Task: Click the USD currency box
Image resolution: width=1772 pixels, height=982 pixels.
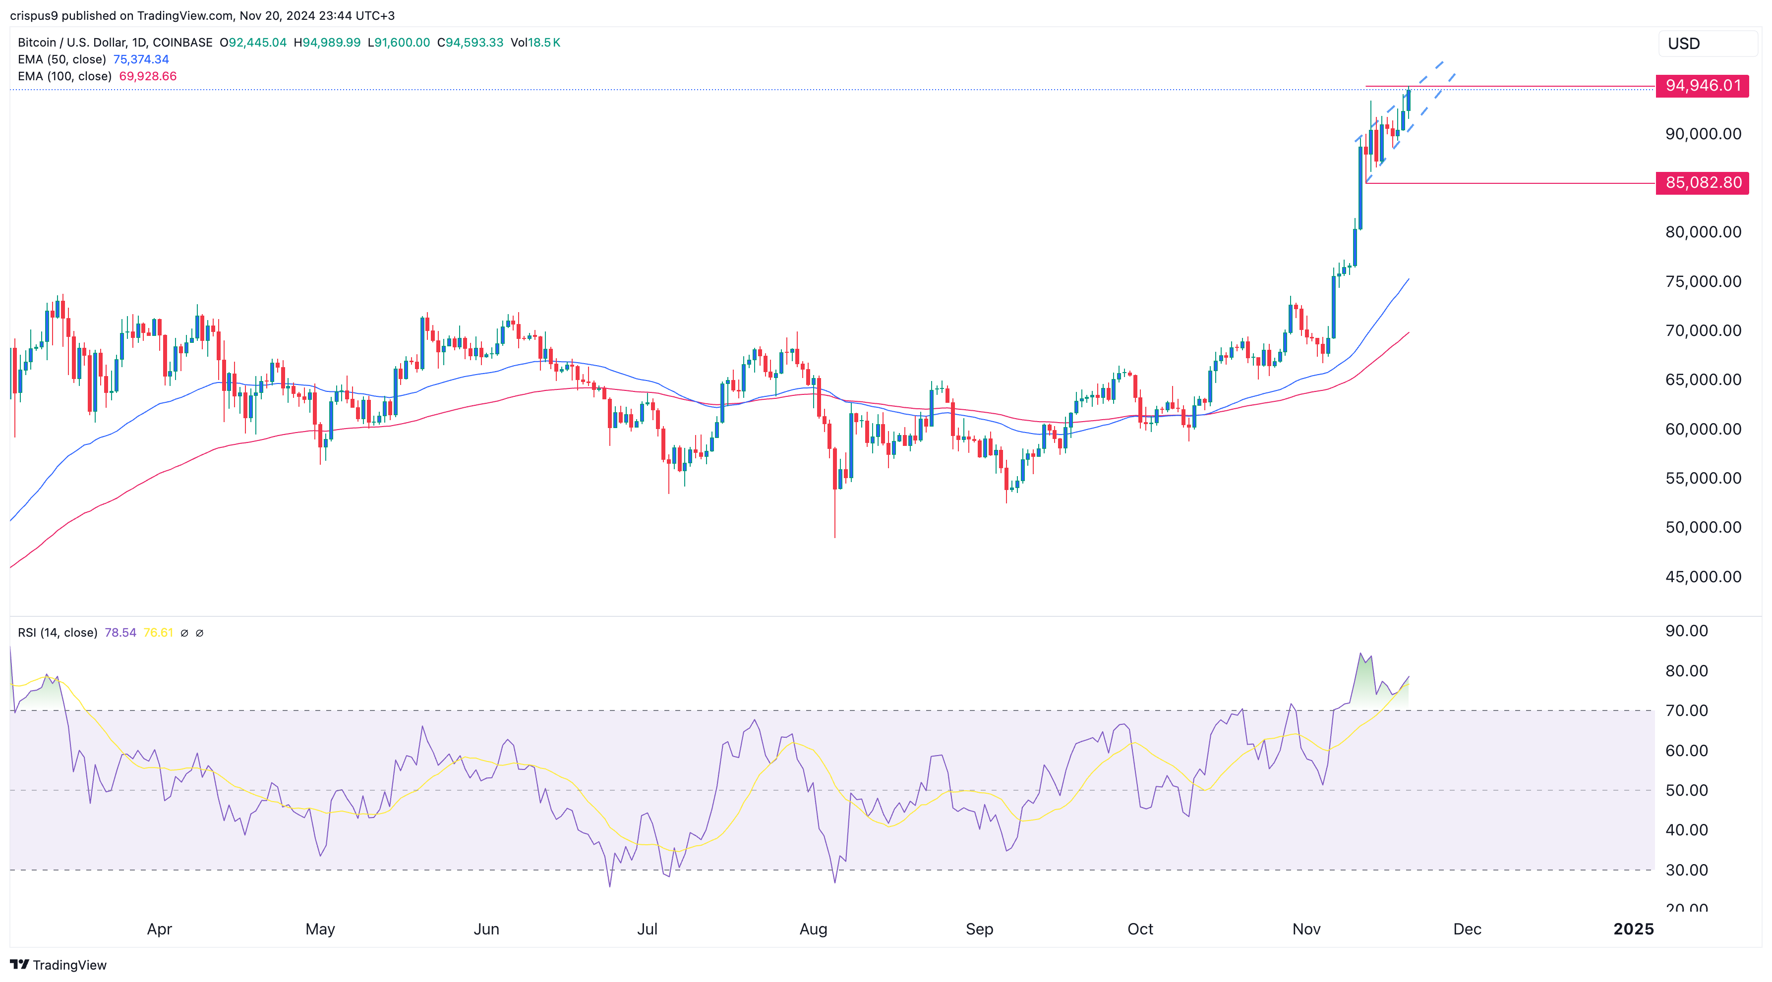Action: pos(1708,43)
